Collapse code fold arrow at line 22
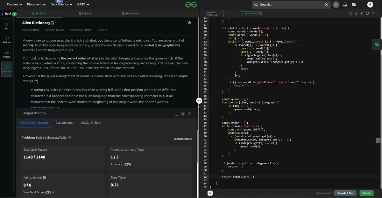Viewport: 382px width, 198px height. point(208,42)
